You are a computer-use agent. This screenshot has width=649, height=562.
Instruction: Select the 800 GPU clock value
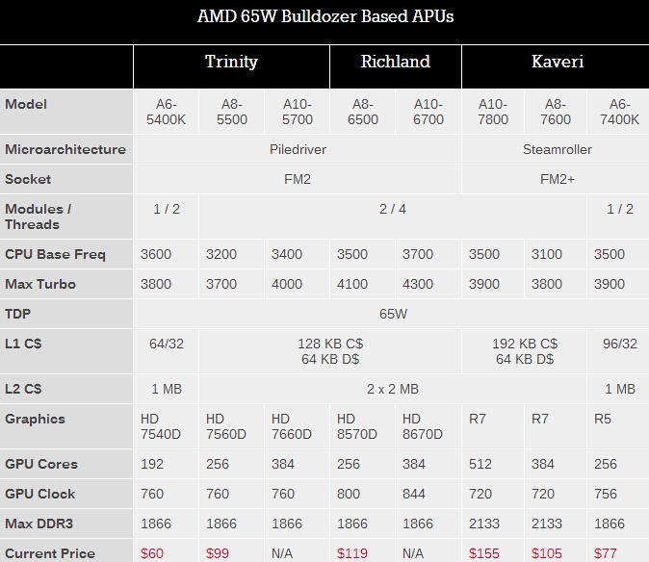349,494
